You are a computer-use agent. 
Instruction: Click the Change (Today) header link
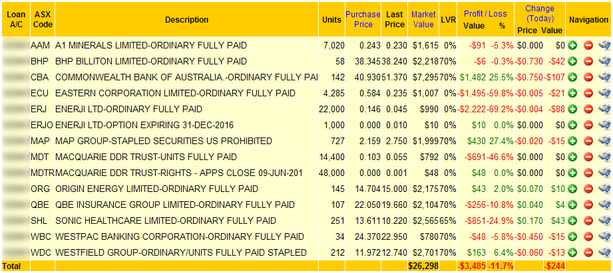point(540,14)
